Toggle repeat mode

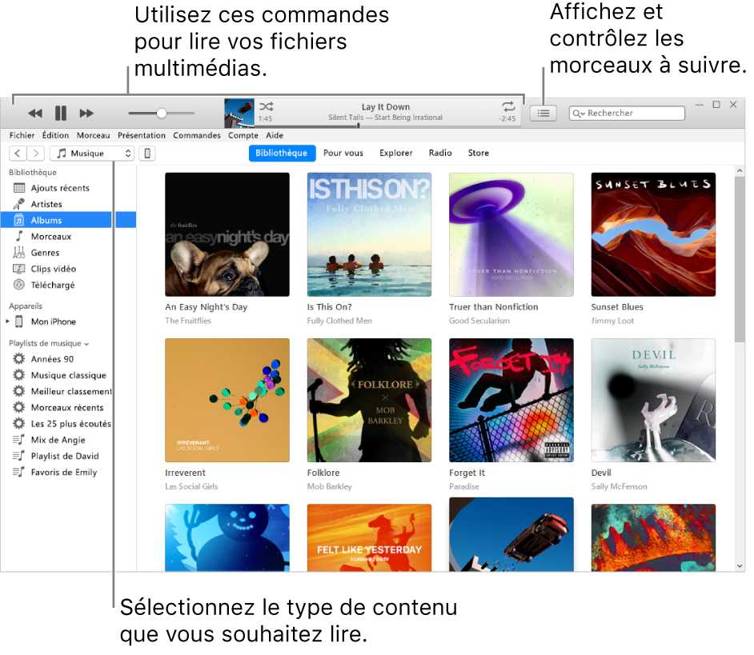point(507,105)
